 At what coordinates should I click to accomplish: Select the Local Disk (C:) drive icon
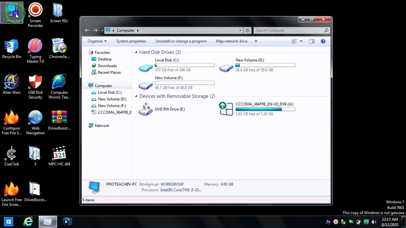146,68
